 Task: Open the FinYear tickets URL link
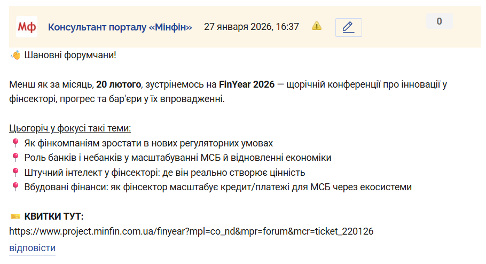click(191, 231)
